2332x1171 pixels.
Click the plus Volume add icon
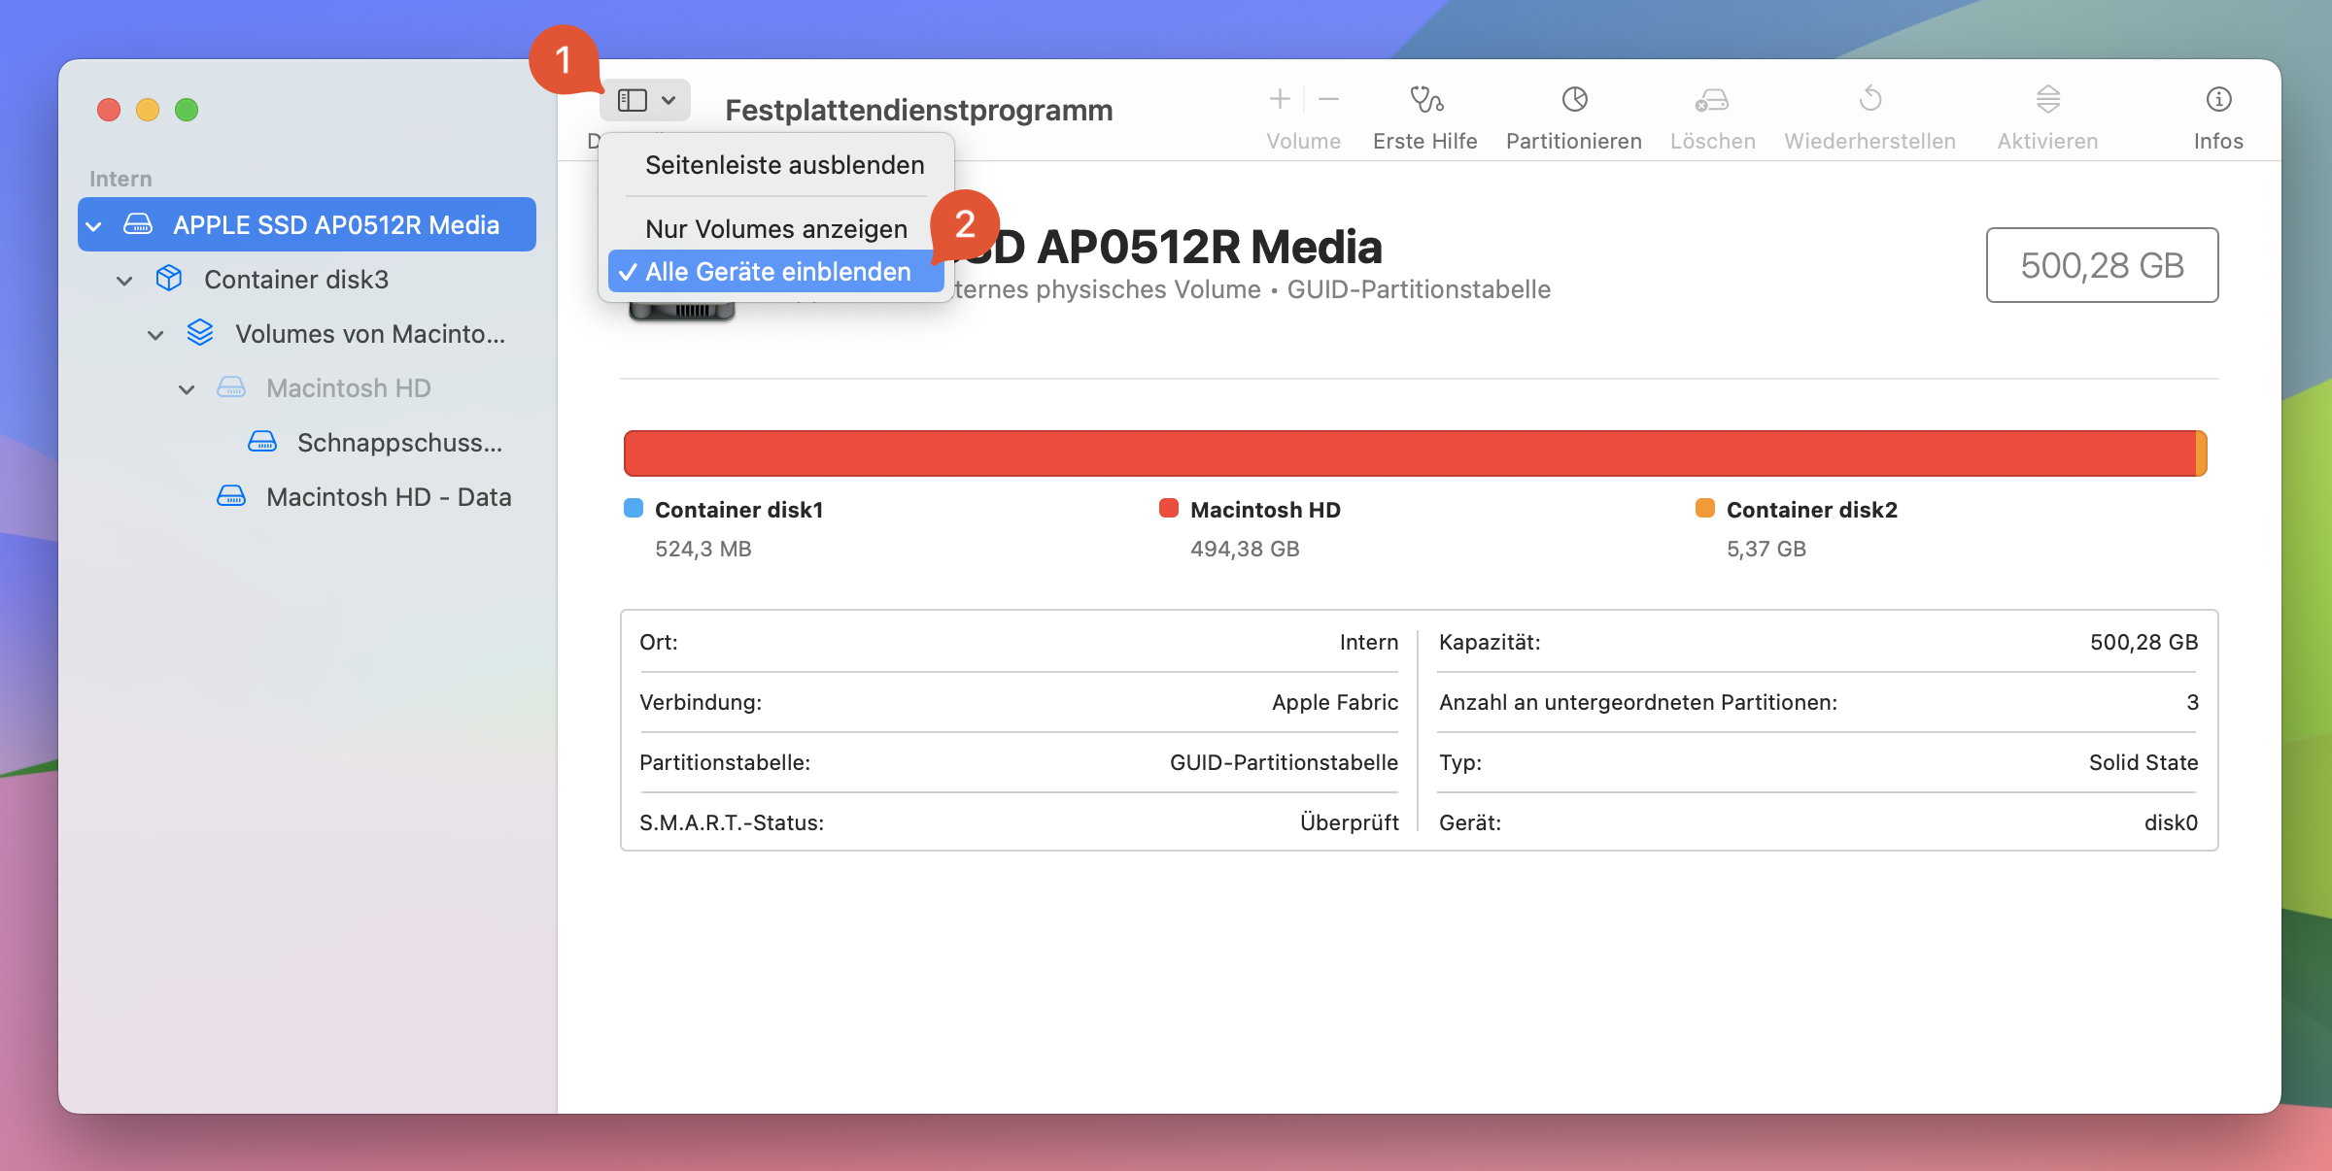1280,100
